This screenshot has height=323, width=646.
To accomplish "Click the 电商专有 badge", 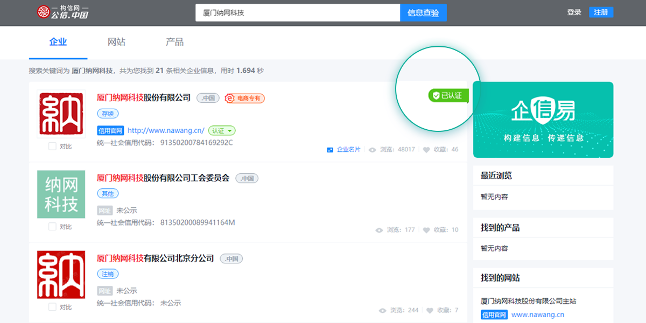I will tap(245, 98).
